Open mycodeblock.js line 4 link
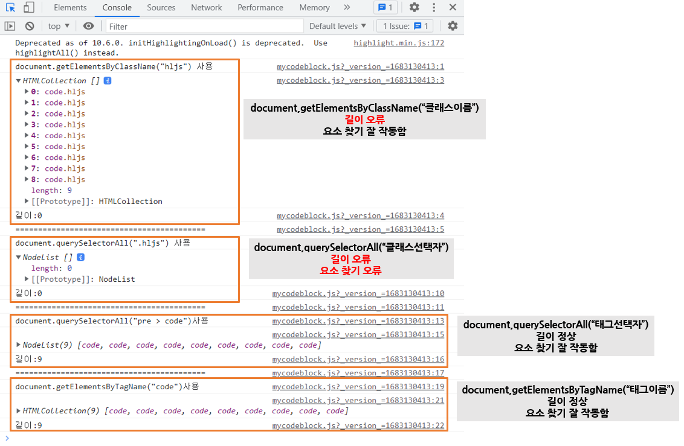This screenshot has height=446, width=684. (360, 215)
